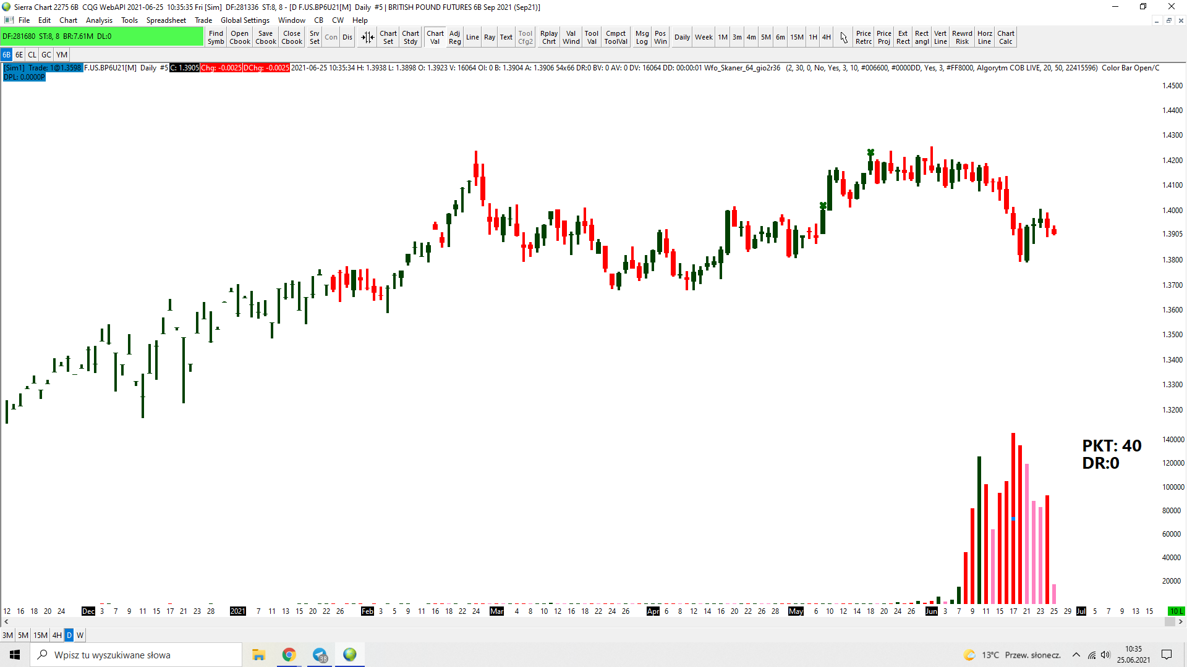
Task: Switch to the Daily timeframe button
Action: tap(682, 38)
